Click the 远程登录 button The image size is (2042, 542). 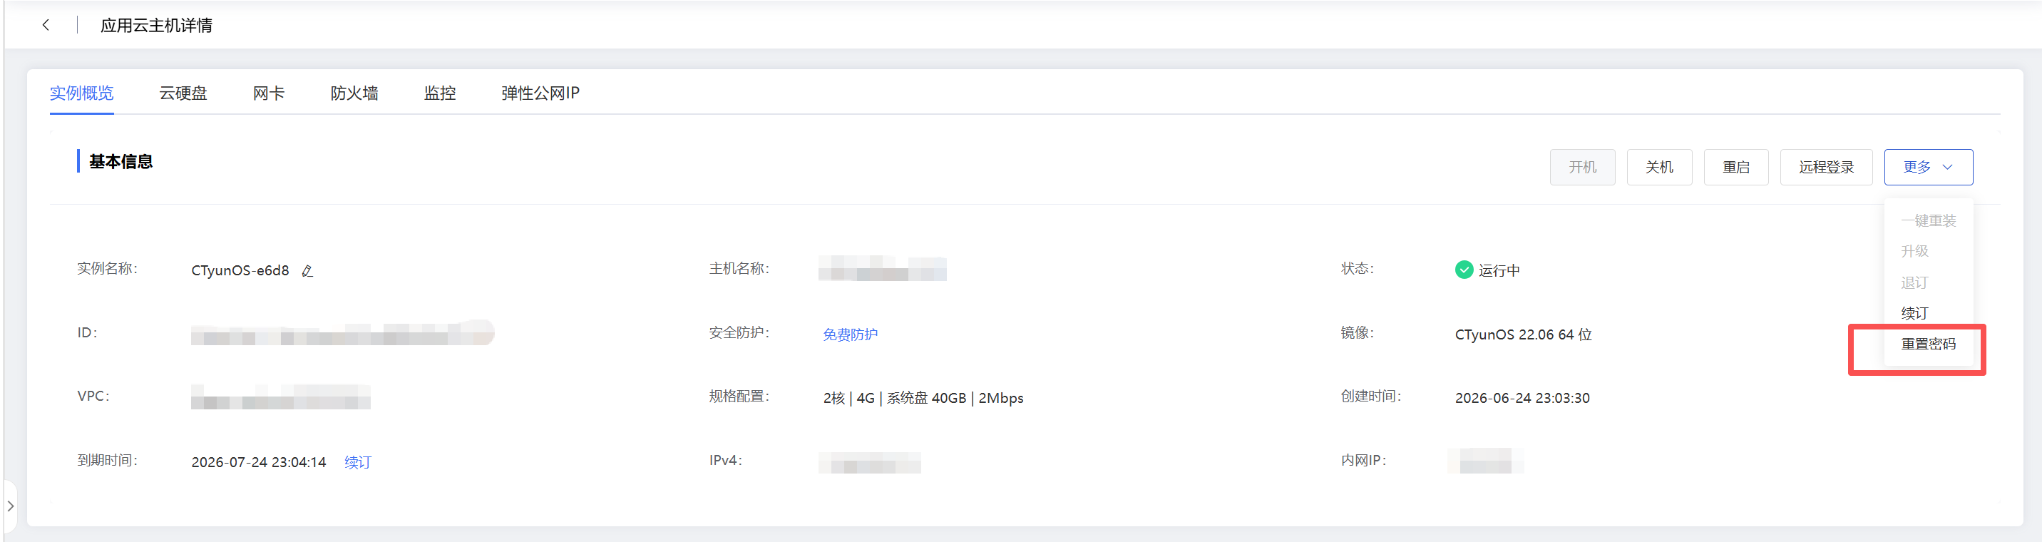pyautogui.click(x=1825, y=167)
